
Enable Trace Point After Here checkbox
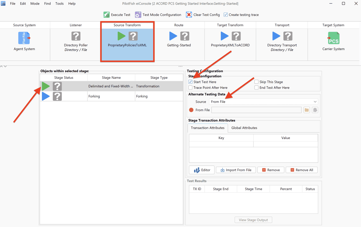pos(190,88)
